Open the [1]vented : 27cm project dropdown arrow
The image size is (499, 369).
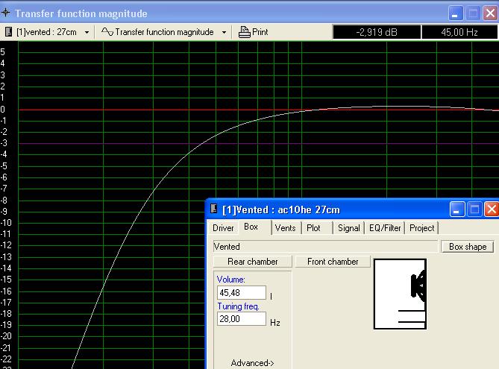(x=87, y=32)
